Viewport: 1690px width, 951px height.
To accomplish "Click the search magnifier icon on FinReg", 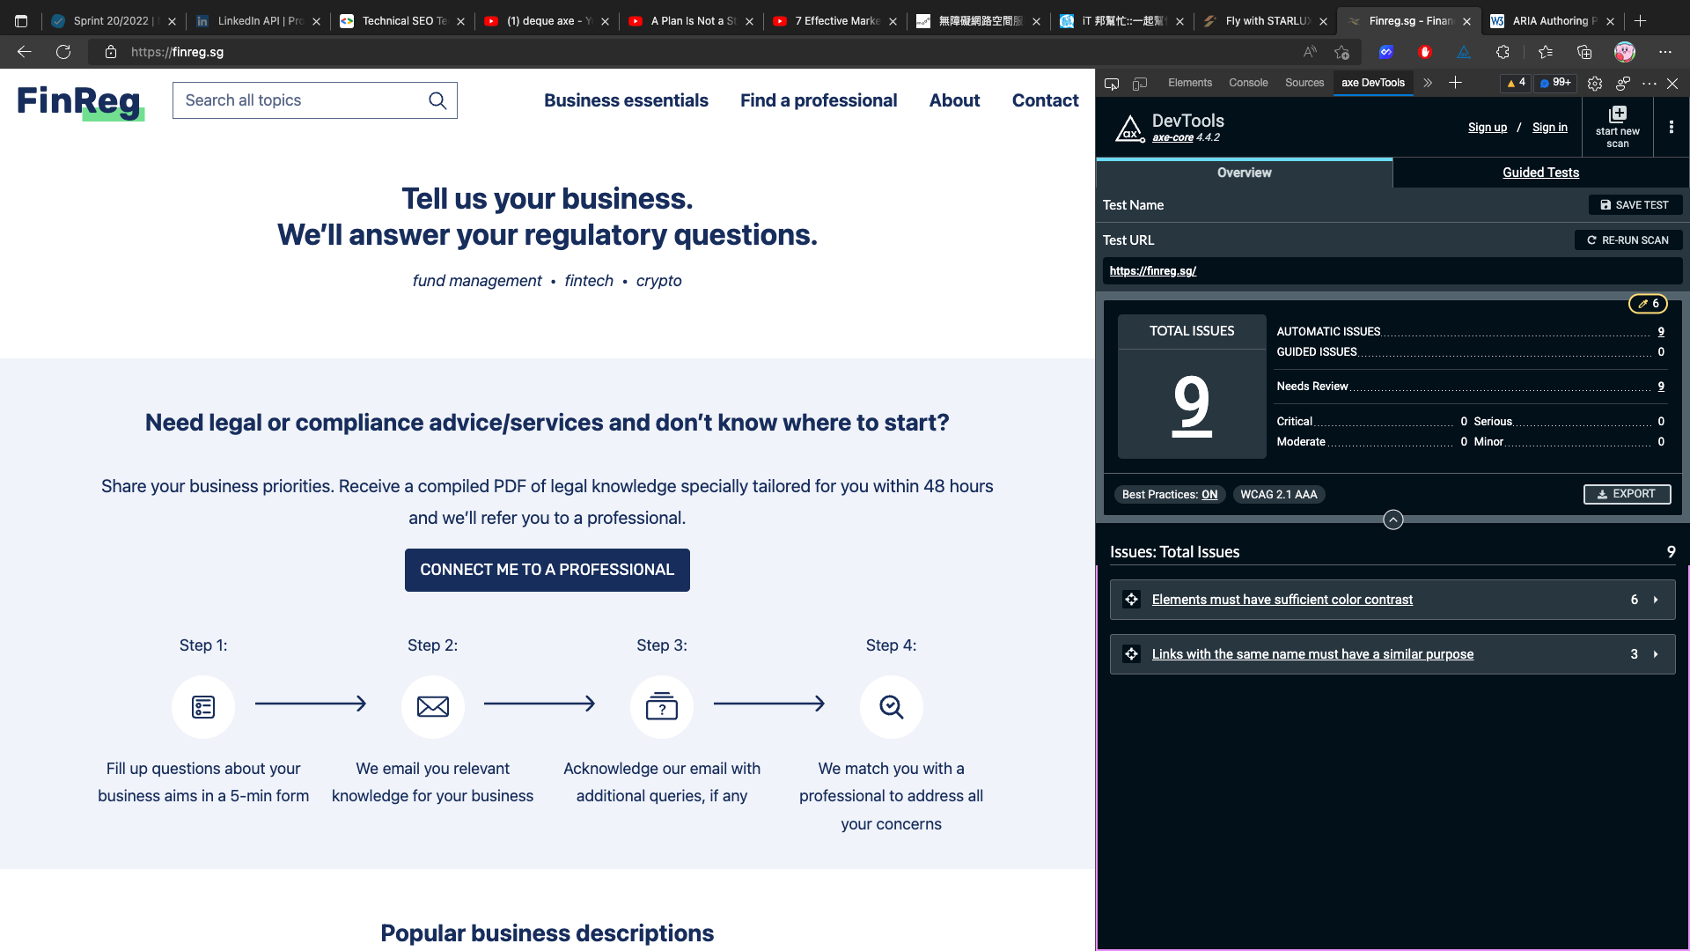I will [437, 100].
